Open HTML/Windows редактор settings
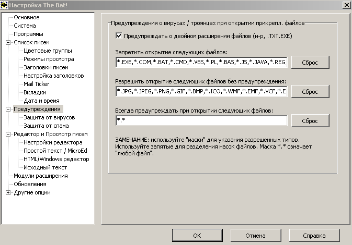 point(56,159)
